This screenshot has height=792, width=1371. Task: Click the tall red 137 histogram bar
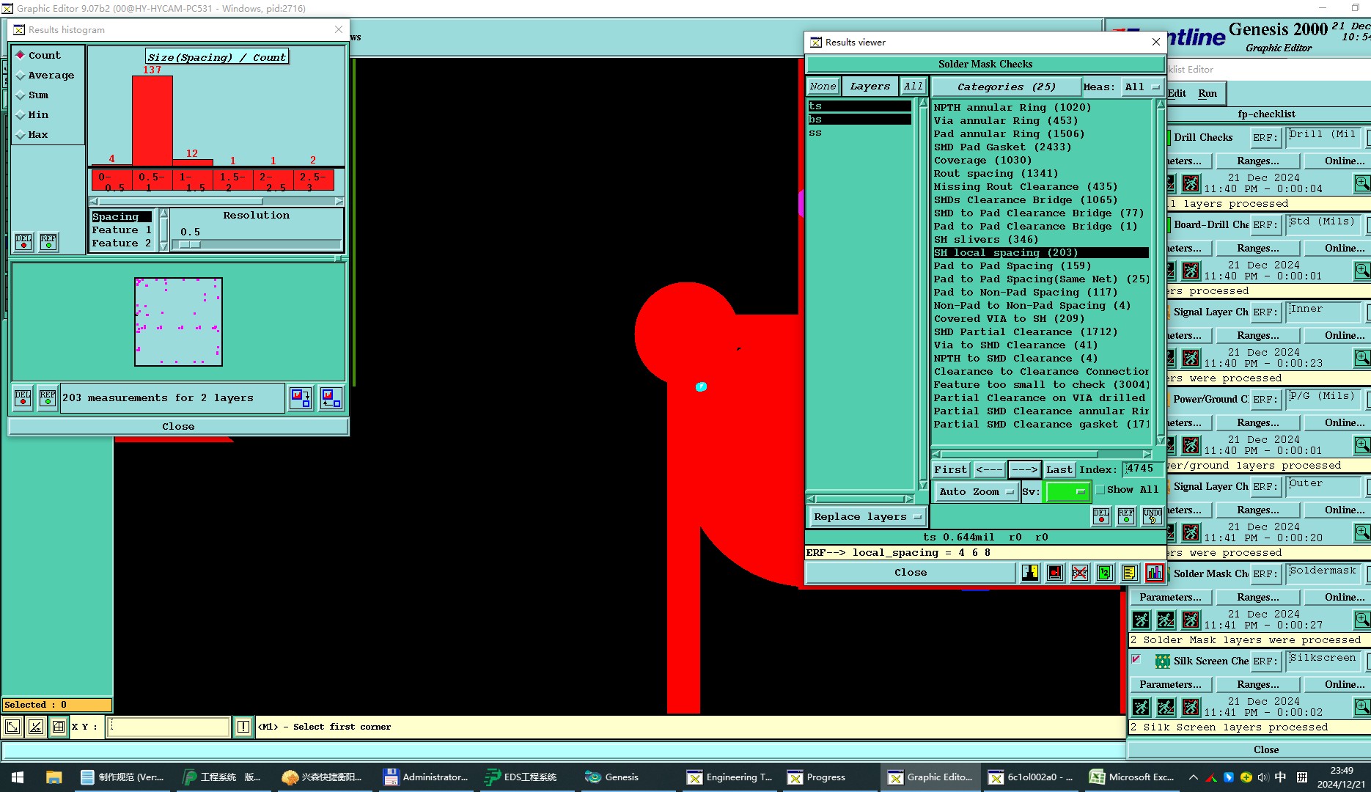pos(152,120)
